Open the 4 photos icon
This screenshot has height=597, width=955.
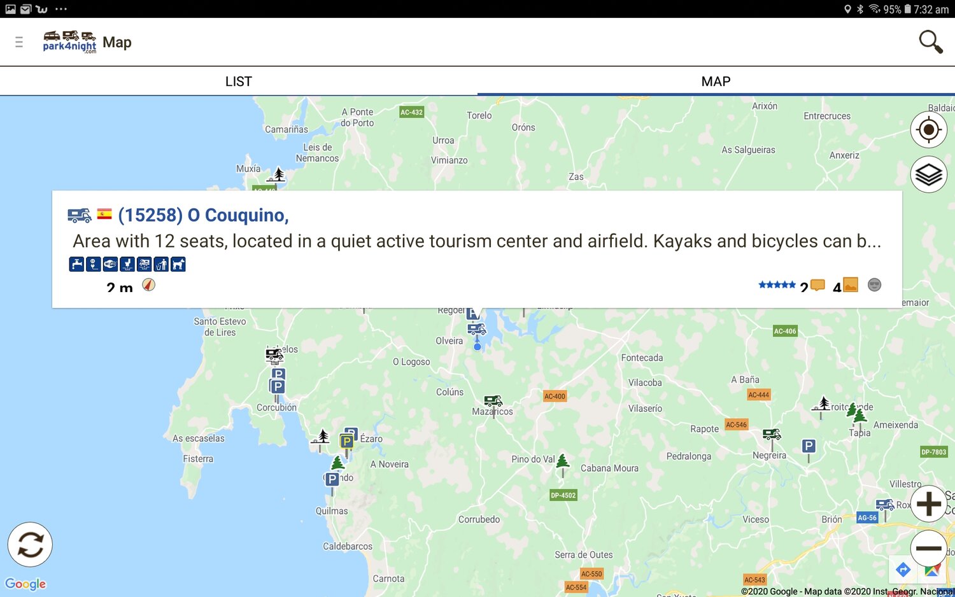(851, 284)
